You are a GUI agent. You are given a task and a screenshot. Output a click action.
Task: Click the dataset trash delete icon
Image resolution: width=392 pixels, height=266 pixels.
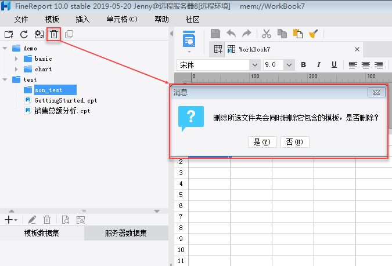[x=47, y=220]
